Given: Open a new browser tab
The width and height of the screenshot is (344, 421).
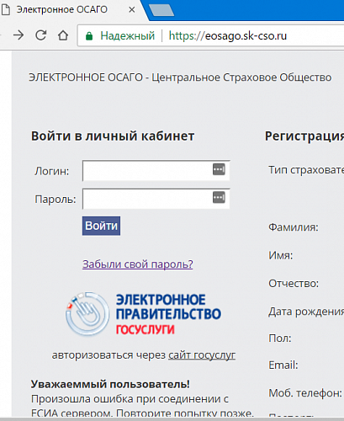Looking at the screenshot, I should tap(161, 10).
